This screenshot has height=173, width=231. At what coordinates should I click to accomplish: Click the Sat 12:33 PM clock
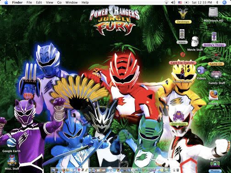pyautogui.click(x=202, y=2)
